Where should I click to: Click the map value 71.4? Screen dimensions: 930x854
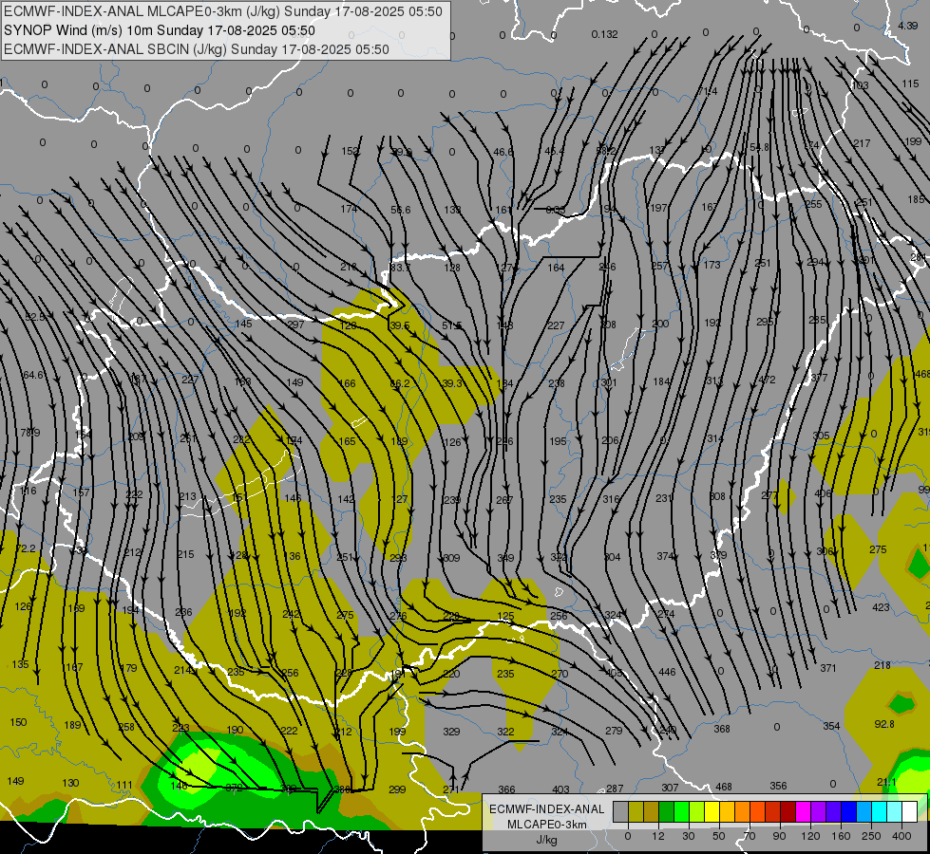[x=707, y=91]
